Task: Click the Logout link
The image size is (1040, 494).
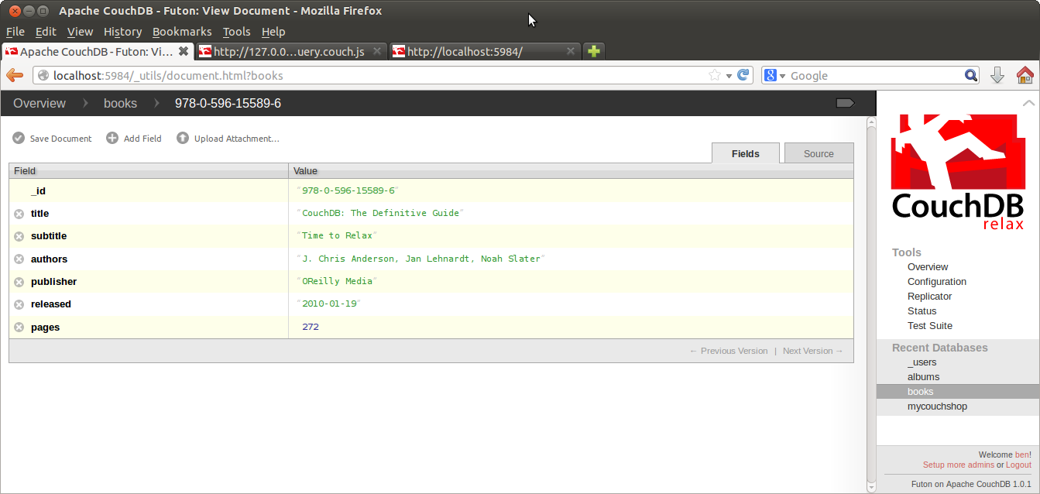Action: click(1018, 465)
